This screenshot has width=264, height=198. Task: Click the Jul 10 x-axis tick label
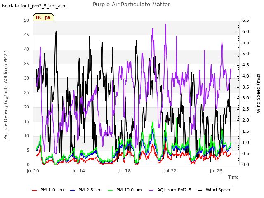pos(33,171)
